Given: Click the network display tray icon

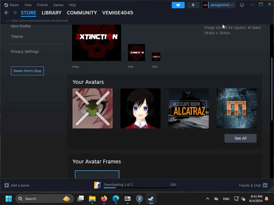Looking at the screenshot, I should 236,199.
